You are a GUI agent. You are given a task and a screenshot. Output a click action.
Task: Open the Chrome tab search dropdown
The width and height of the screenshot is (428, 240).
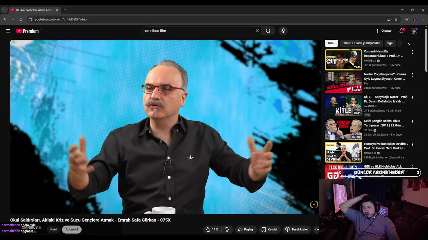(x=4, y=10)
